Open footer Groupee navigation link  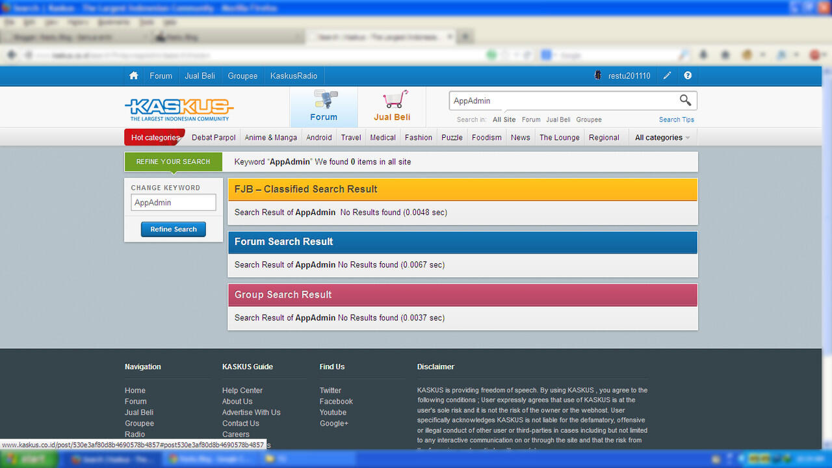coord(139,424)
